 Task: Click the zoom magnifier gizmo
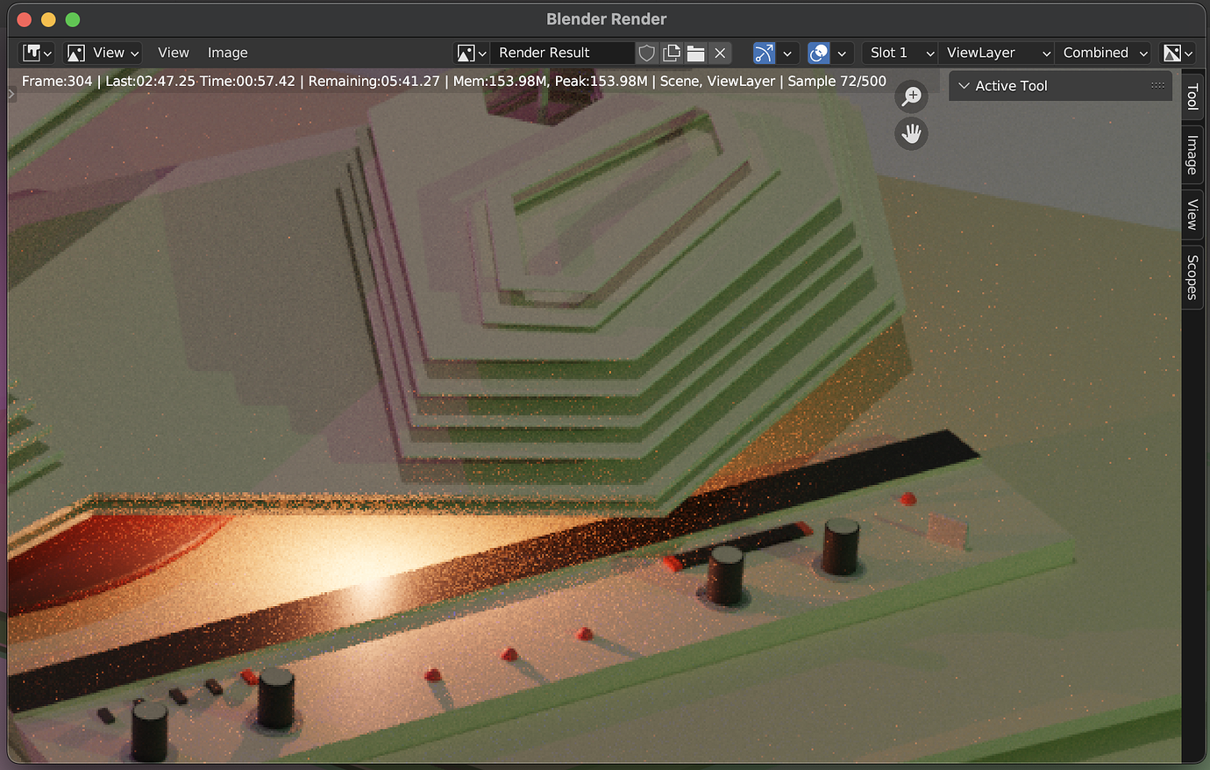coord(912,96)
